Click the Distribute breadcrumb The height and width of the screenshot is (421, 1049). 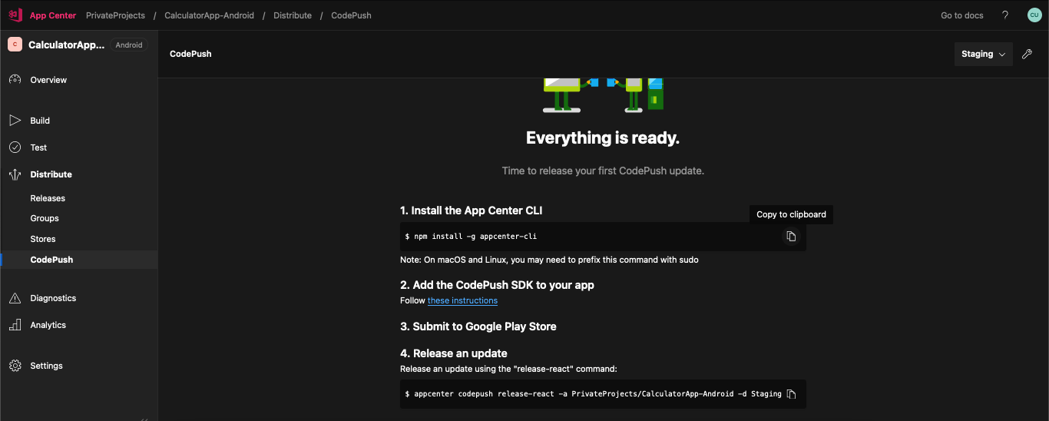[293, 15]
